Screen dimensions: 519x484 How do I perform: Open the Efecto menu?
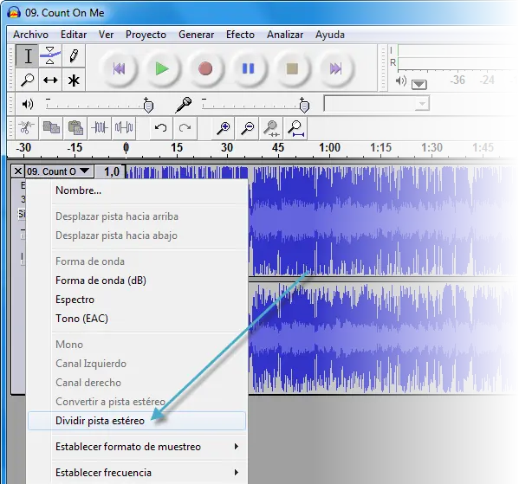[240, 35]
